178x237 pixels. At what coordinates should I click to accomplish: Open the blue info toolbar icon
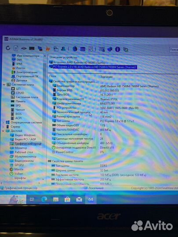pyautogui.click(x=118, y=49)
